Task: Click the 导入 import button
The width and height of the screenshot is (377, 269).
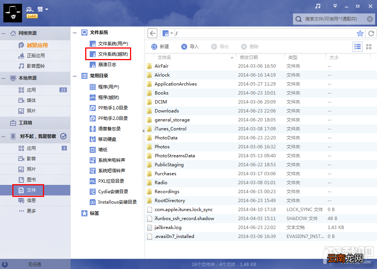Action: pos(190,47)
